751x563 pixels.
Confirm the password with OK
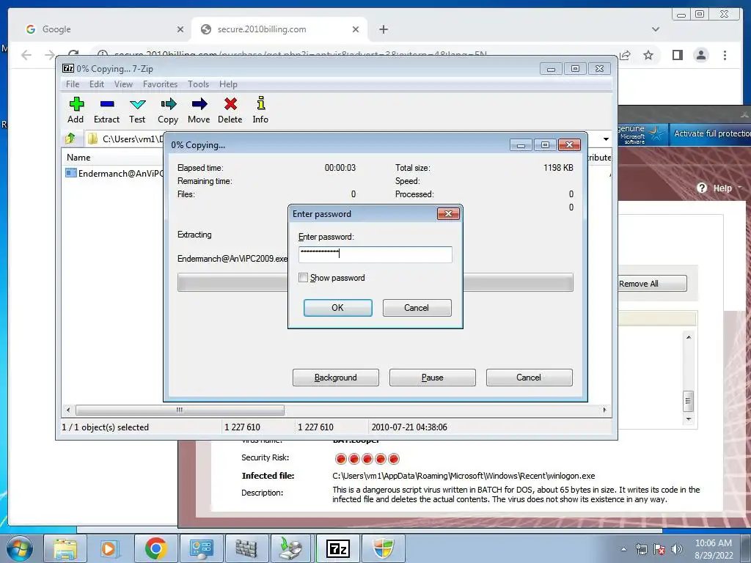tap(337, 308)
